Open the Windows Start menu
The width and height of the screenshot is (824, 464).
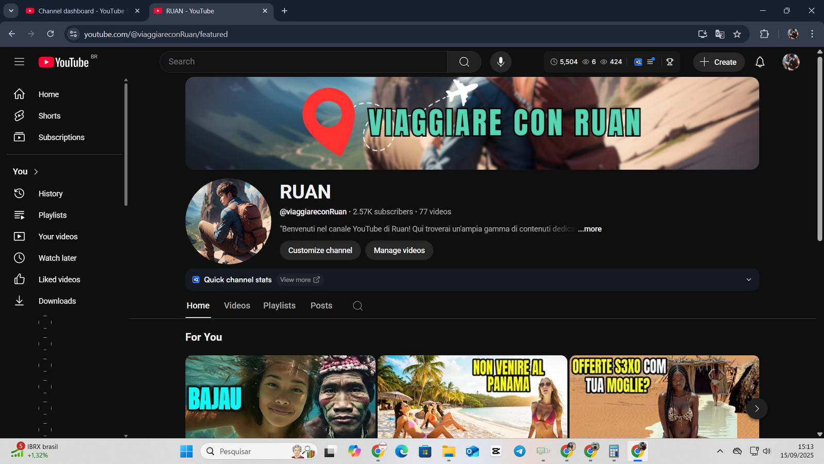pos(186,452)
